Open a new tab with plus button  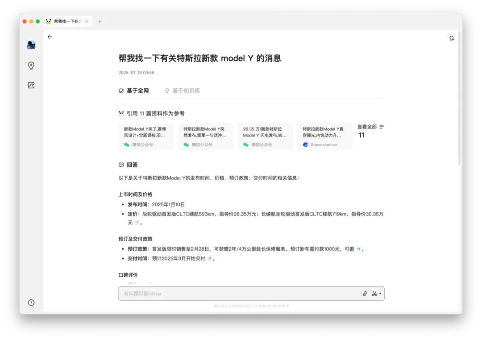pyautogui.click(x=100, y=21)
